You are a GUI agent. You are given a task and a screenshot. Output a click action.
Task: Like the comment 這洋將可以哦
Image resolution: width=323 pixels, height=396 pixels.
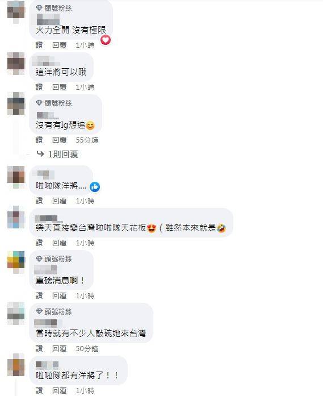[39, 87]
